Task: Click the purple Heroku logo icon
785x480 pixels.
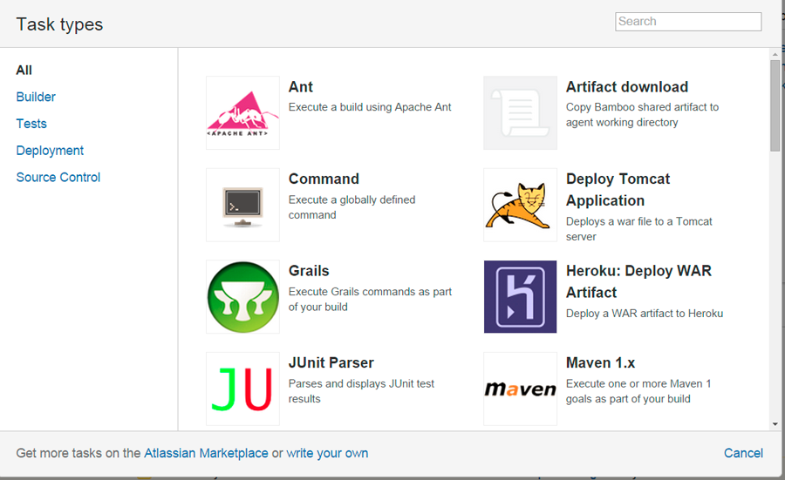Action: (x=520, y=297)
